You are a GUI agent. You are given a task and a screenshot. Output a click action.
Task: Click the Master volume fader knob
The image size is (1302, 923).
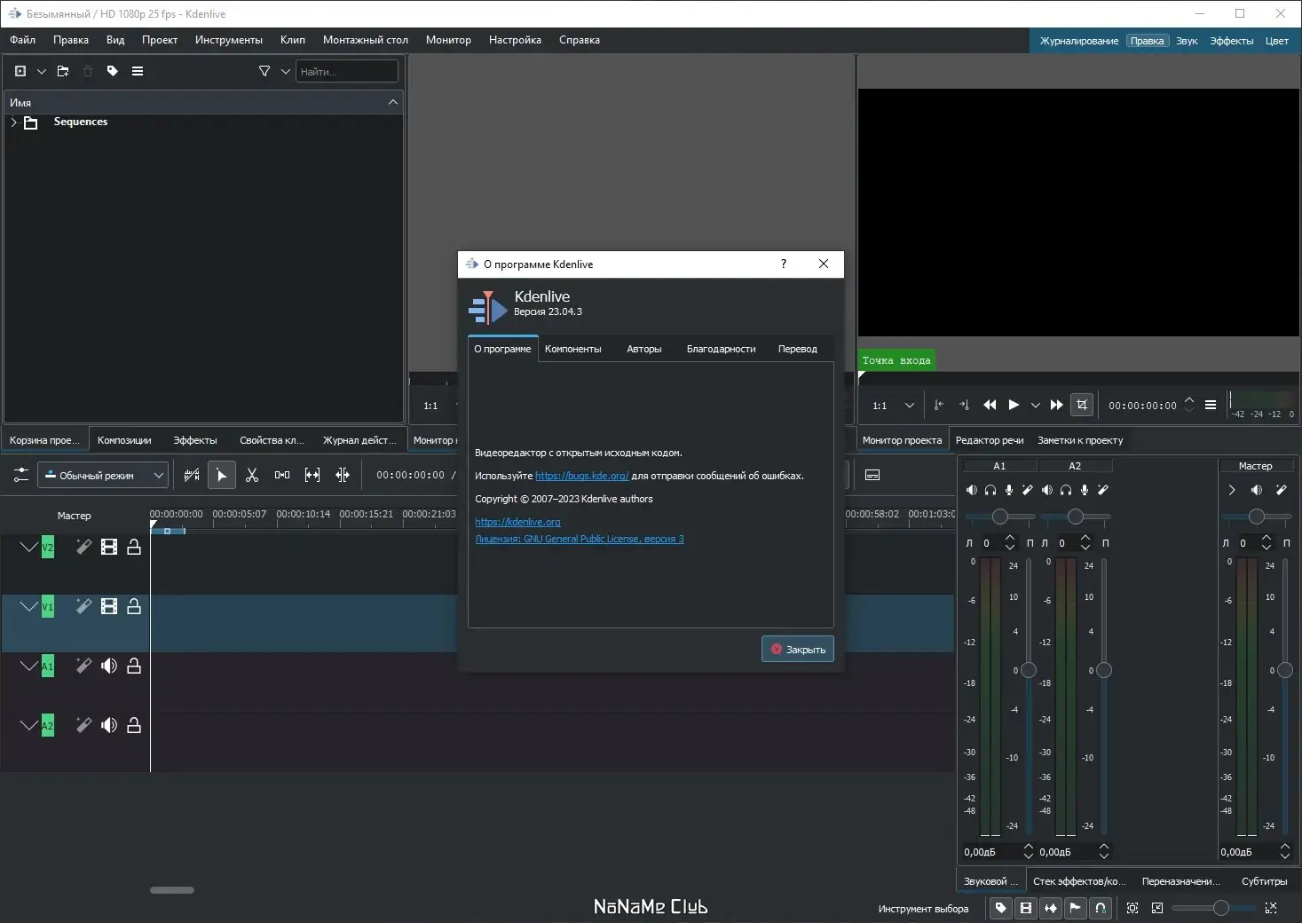tap(1284, 670)
